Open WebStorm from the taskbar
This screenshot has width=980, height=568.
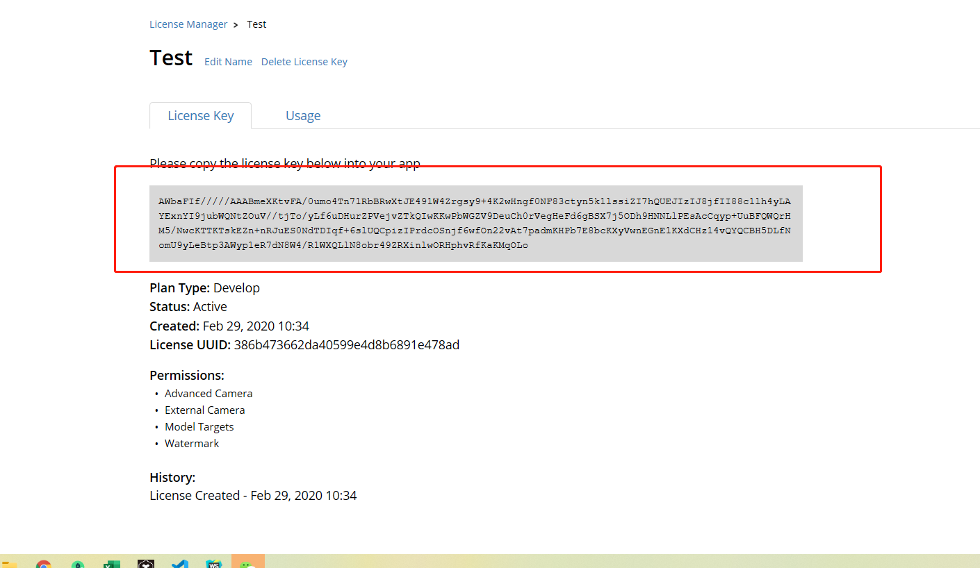click(213, 564)
